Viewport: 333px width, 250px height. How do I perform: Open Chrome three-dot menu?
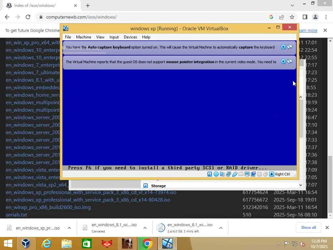pyautogui.click(x=326, y=17)
